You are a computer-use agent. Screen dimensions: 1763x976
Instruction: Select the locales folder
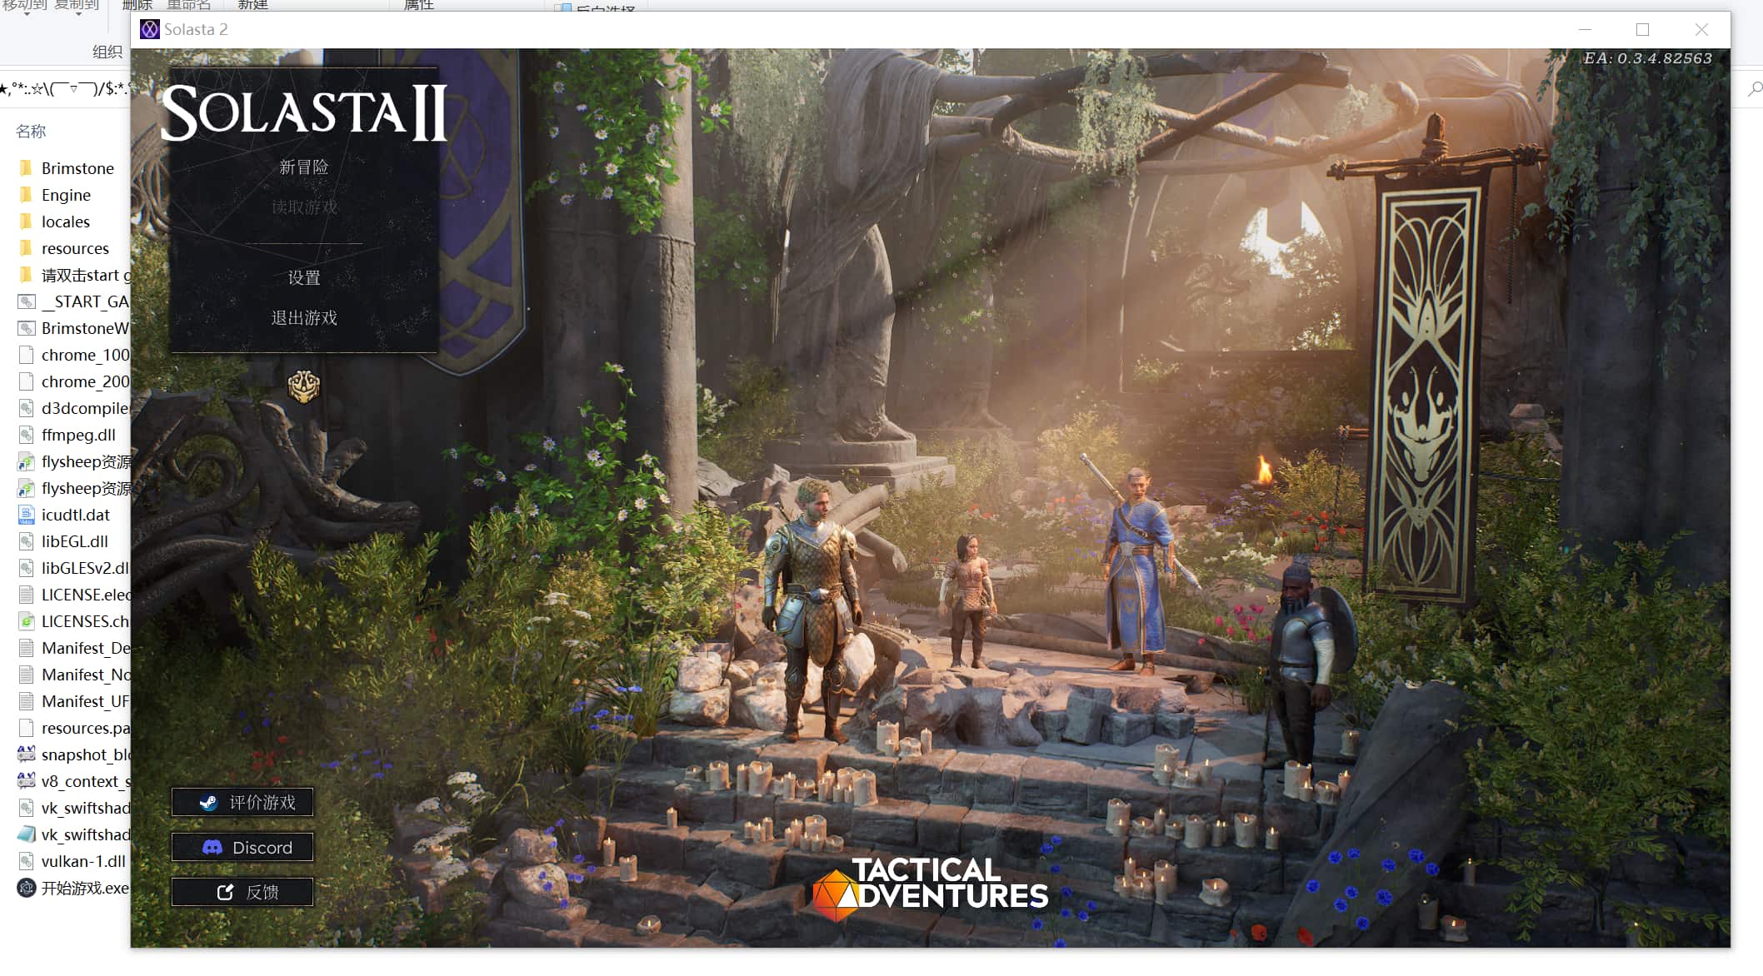click(x=65, y=222)
